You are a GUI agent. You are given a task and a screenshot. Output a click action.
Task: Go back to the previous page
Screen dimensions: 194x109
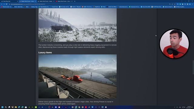coord(2,4)
